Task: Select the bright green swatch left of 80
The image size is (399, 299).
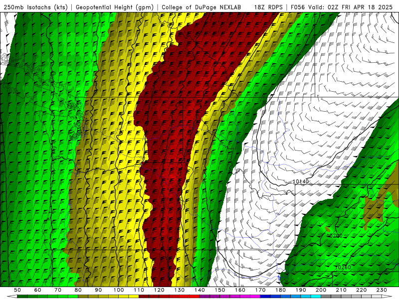Action: point(73,297)
